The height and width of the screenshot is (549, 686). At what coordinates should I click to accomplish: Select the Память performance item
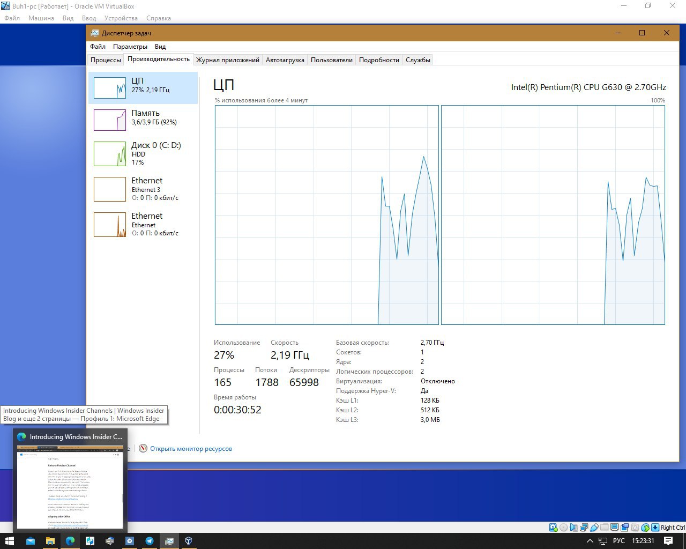(x=143, y=120)
